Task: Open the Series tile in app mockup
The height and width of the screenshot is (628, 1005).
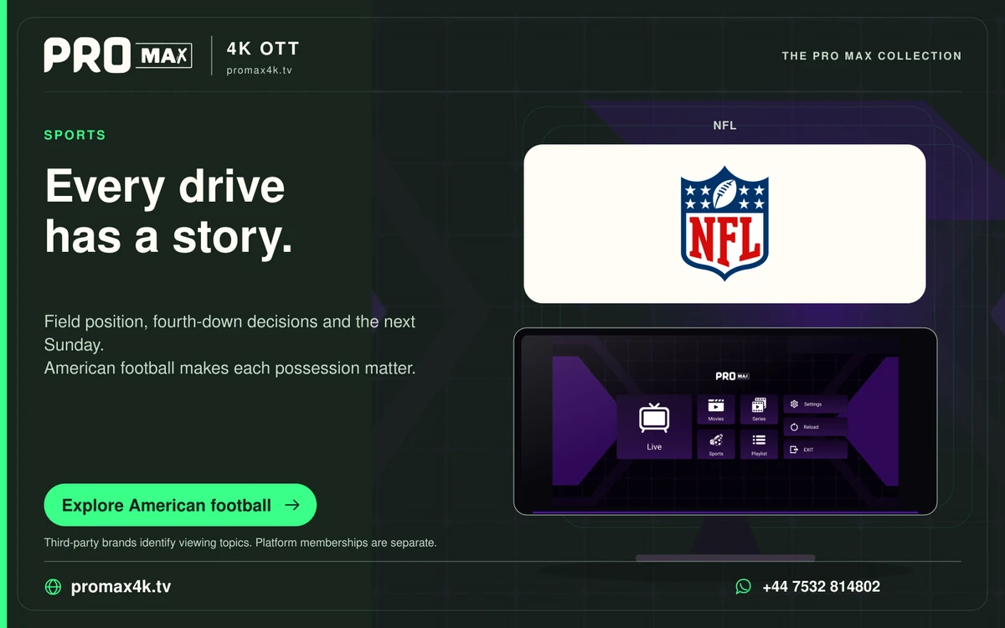Action: coord(759,409)
